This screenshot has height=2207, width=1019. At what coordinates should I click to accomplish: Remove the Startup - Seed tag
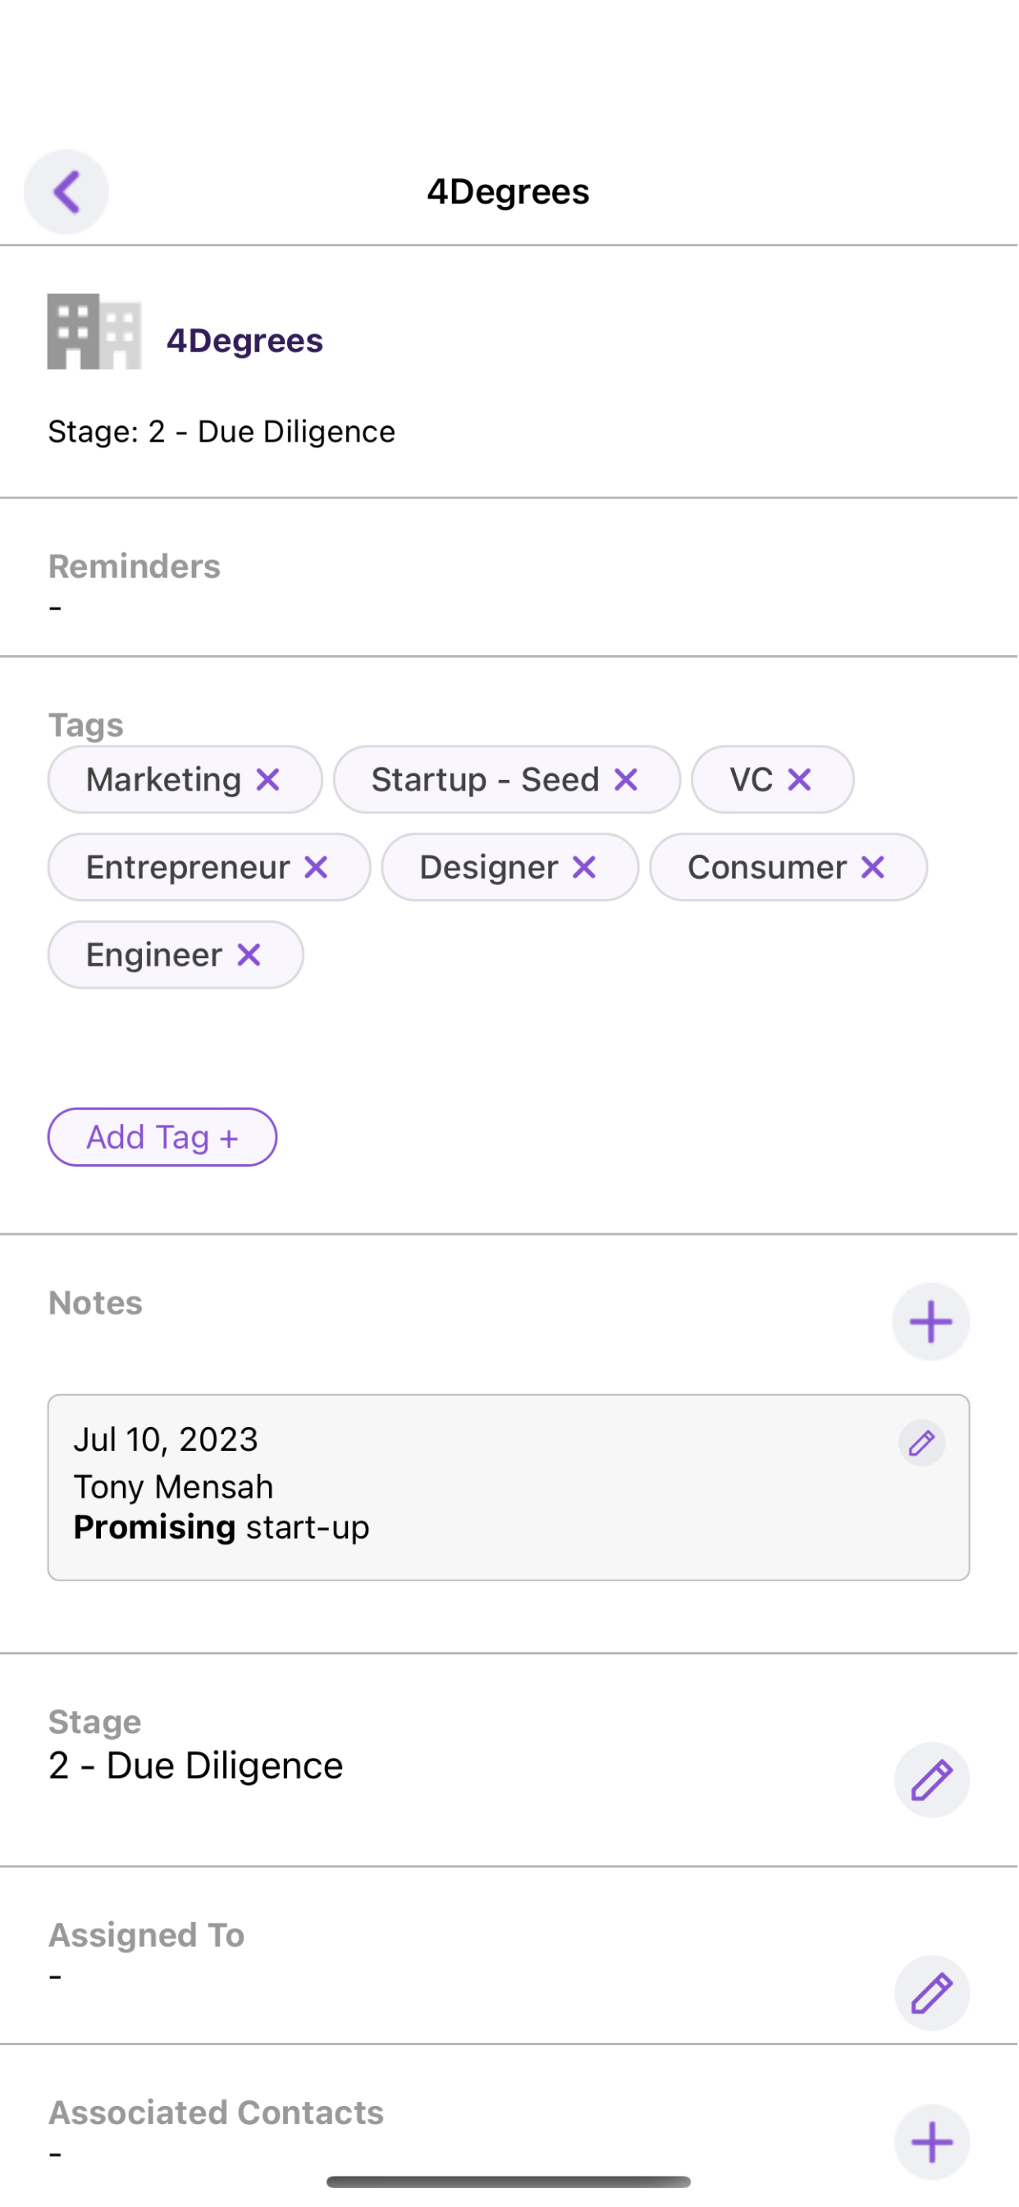626,780
